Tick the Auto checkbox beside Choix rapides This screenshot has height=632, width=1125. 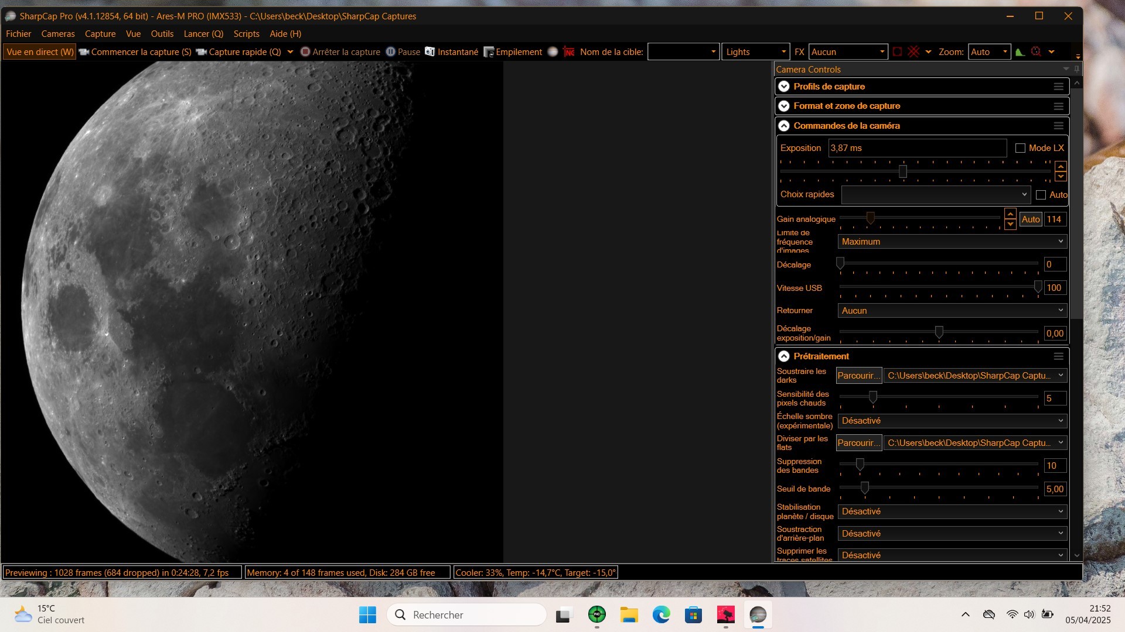(x=1041, y=195)
